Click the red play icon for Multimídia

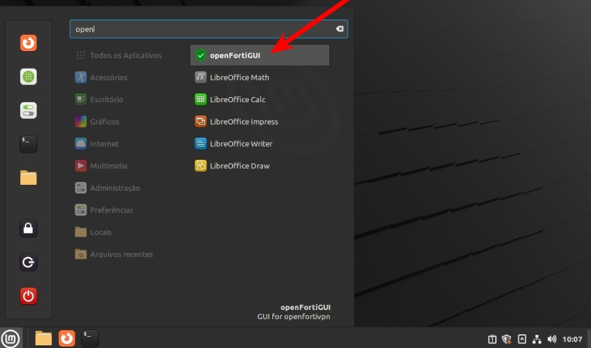[81, 166]
